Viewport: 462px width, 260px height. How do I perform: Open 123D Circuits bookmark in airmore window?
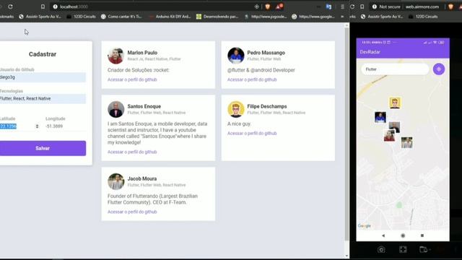click(x=424, y=17)
